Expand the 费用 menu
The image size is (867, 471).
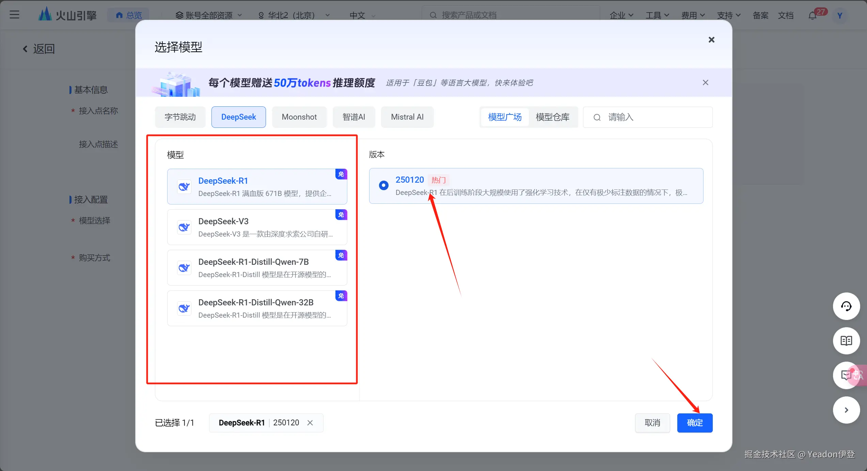[x=693, y=15]
